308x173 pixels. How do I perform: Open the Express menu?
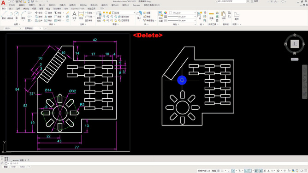pyautogui.click(x=136, y=5)
